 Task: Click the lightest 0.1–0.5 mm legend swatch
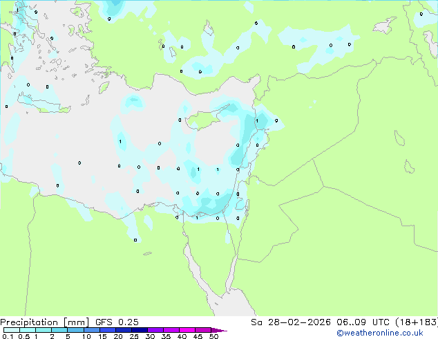tap(12, 330)
